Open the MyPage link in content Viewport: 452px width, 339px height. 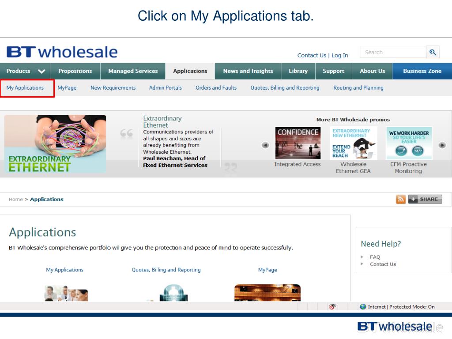(267, 270)
